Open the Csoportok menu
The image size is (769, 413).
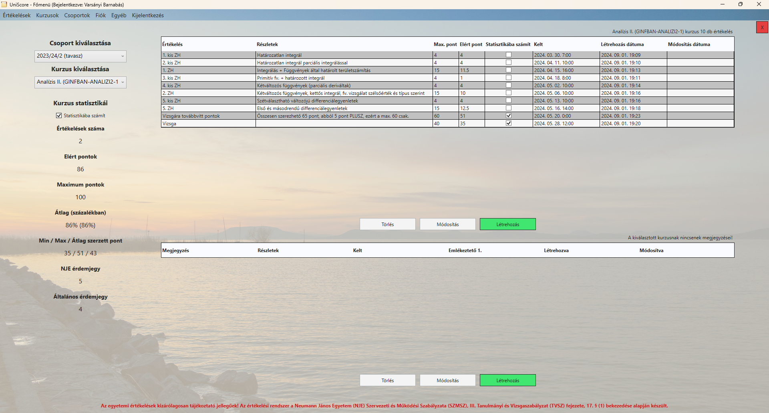pos(77,15)
